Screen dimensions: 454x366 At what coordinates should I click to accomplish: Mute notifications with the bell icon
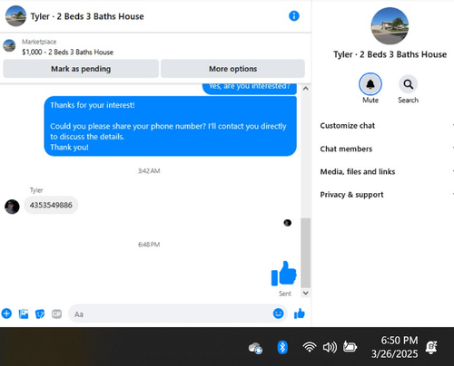pyautogui.click(x=370, y=84)
